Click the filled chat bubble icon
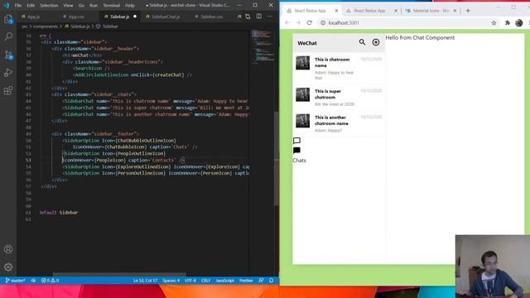This screenshot has width=530, height=298. coord(296,151)
